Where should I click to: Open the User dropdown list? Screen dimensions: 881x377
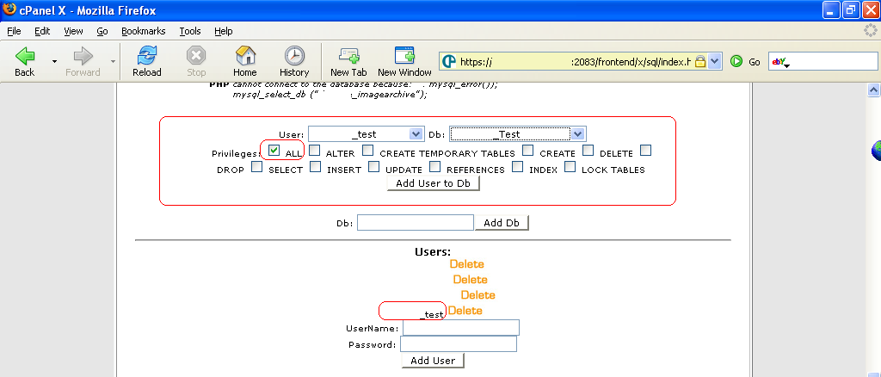(366, 133)
